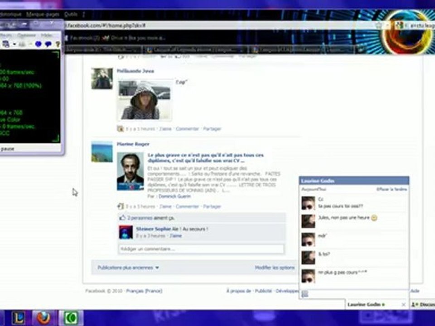Open the search engine selector icon
This screenshot has width=435, height=326.
(399, 25)
